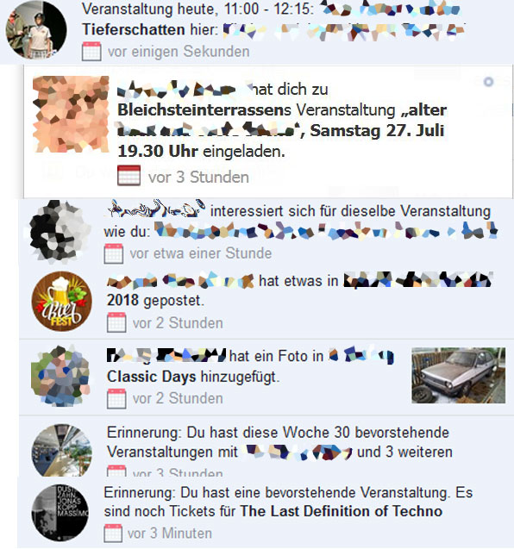514x549 pixels.
Task: Open the 'Tieferschatten' event link
Action: [134, 29]
